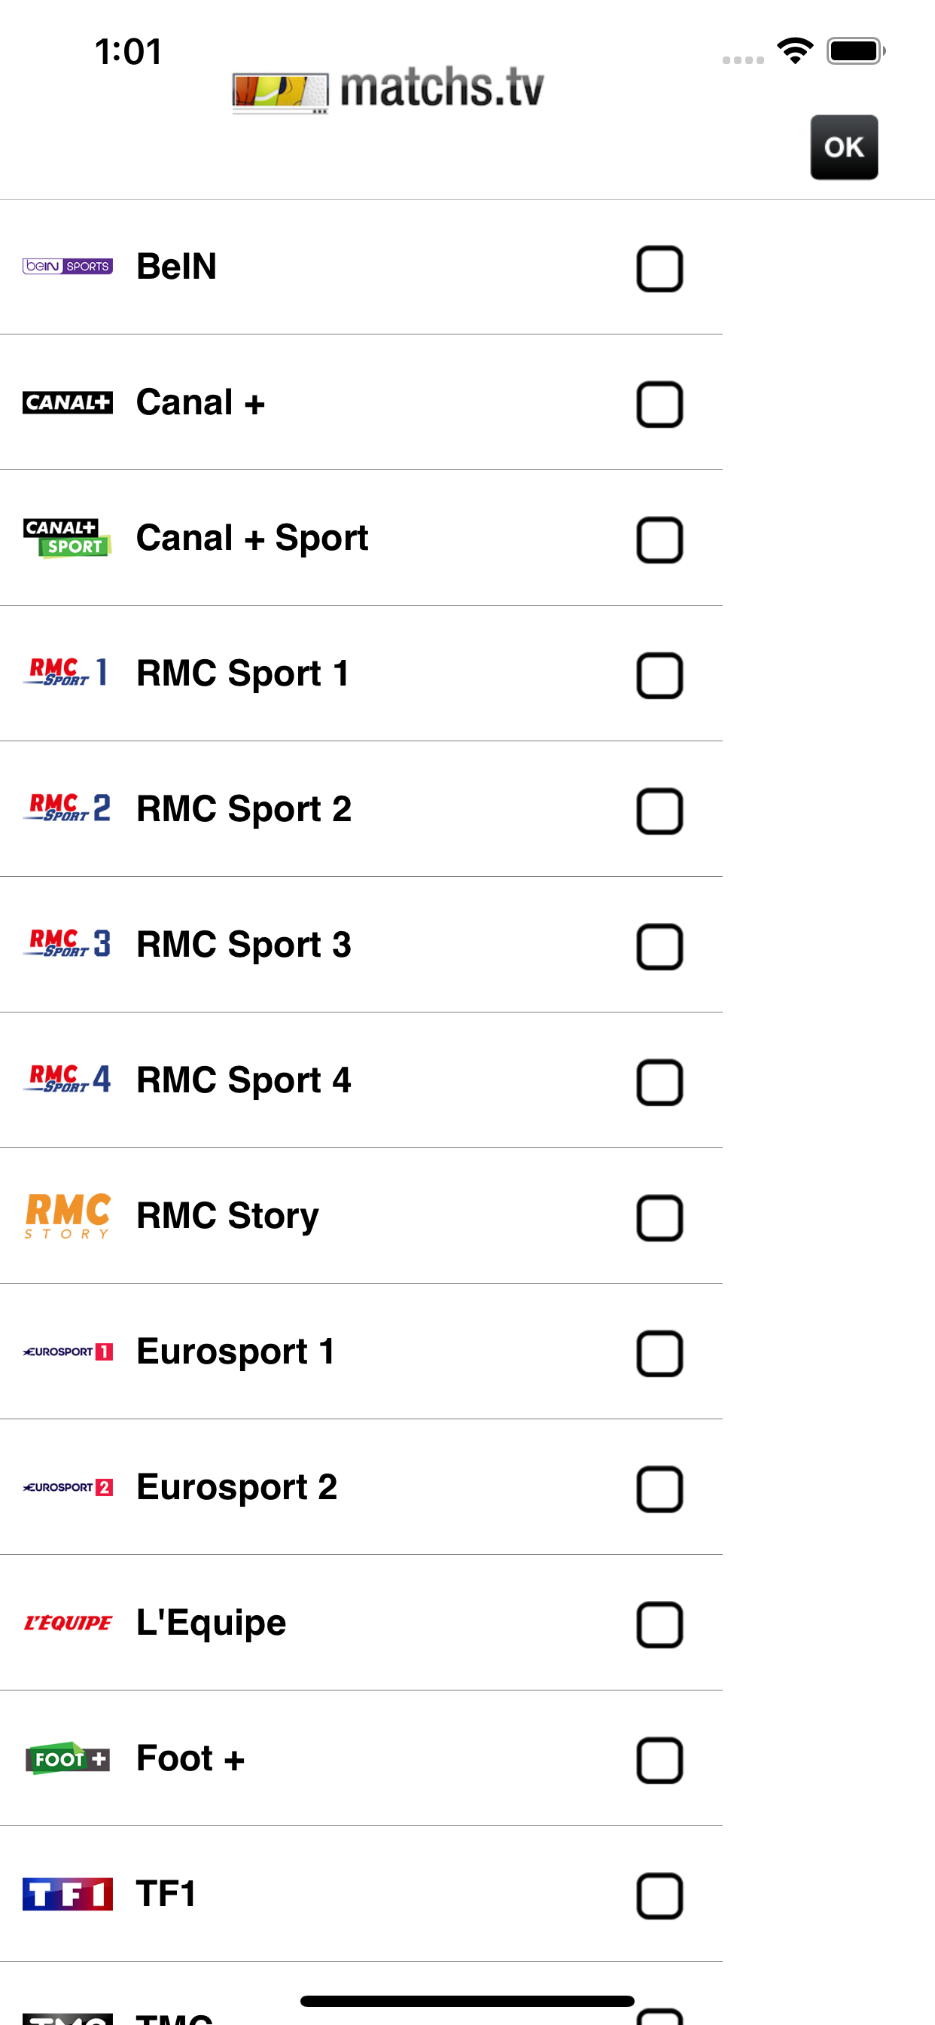This screenshot has height=2025, width=935.
Task: Check the box for RMC Sport 4
Action: coord(659,1083)
